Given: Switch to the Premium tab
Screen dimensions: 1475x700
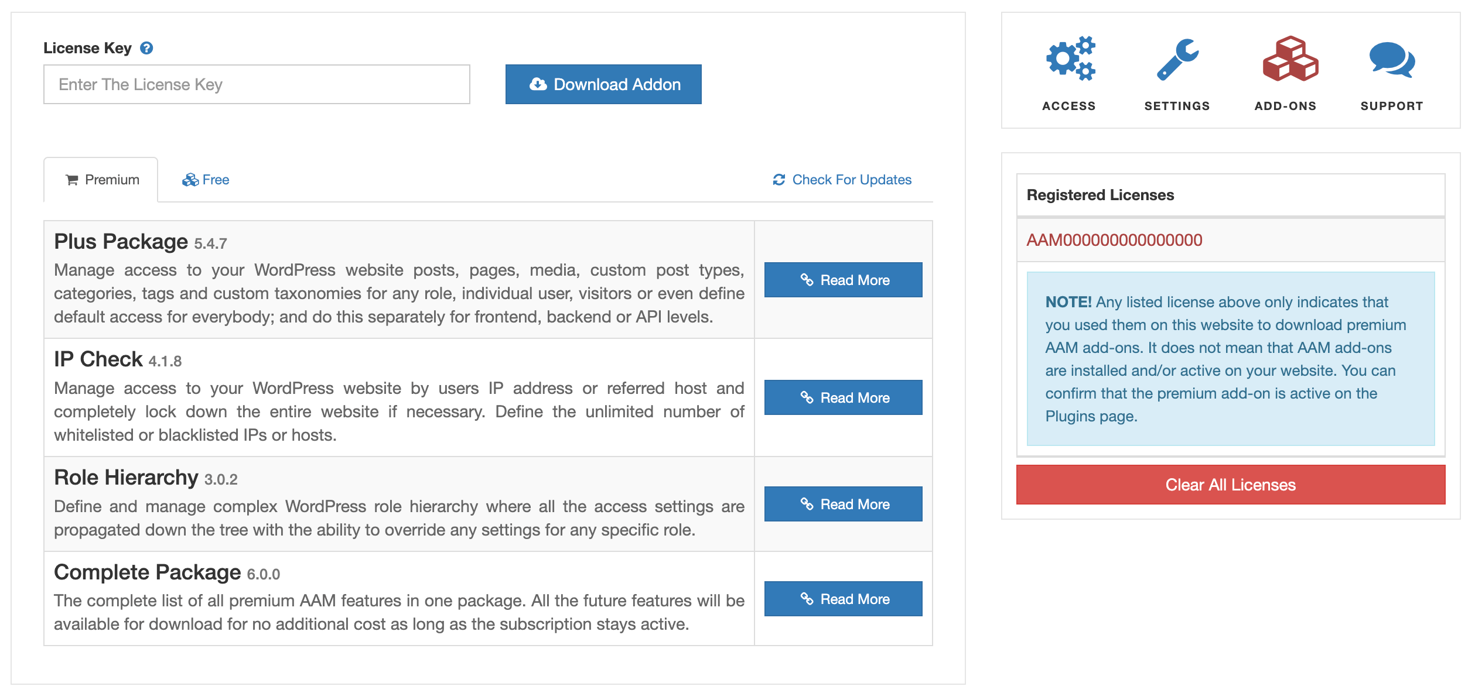Looking at the screenshot, I should (101, 180).
